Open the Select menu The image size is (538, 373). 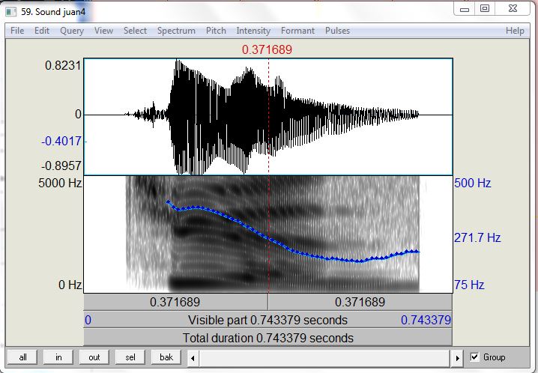pos(135,31)
